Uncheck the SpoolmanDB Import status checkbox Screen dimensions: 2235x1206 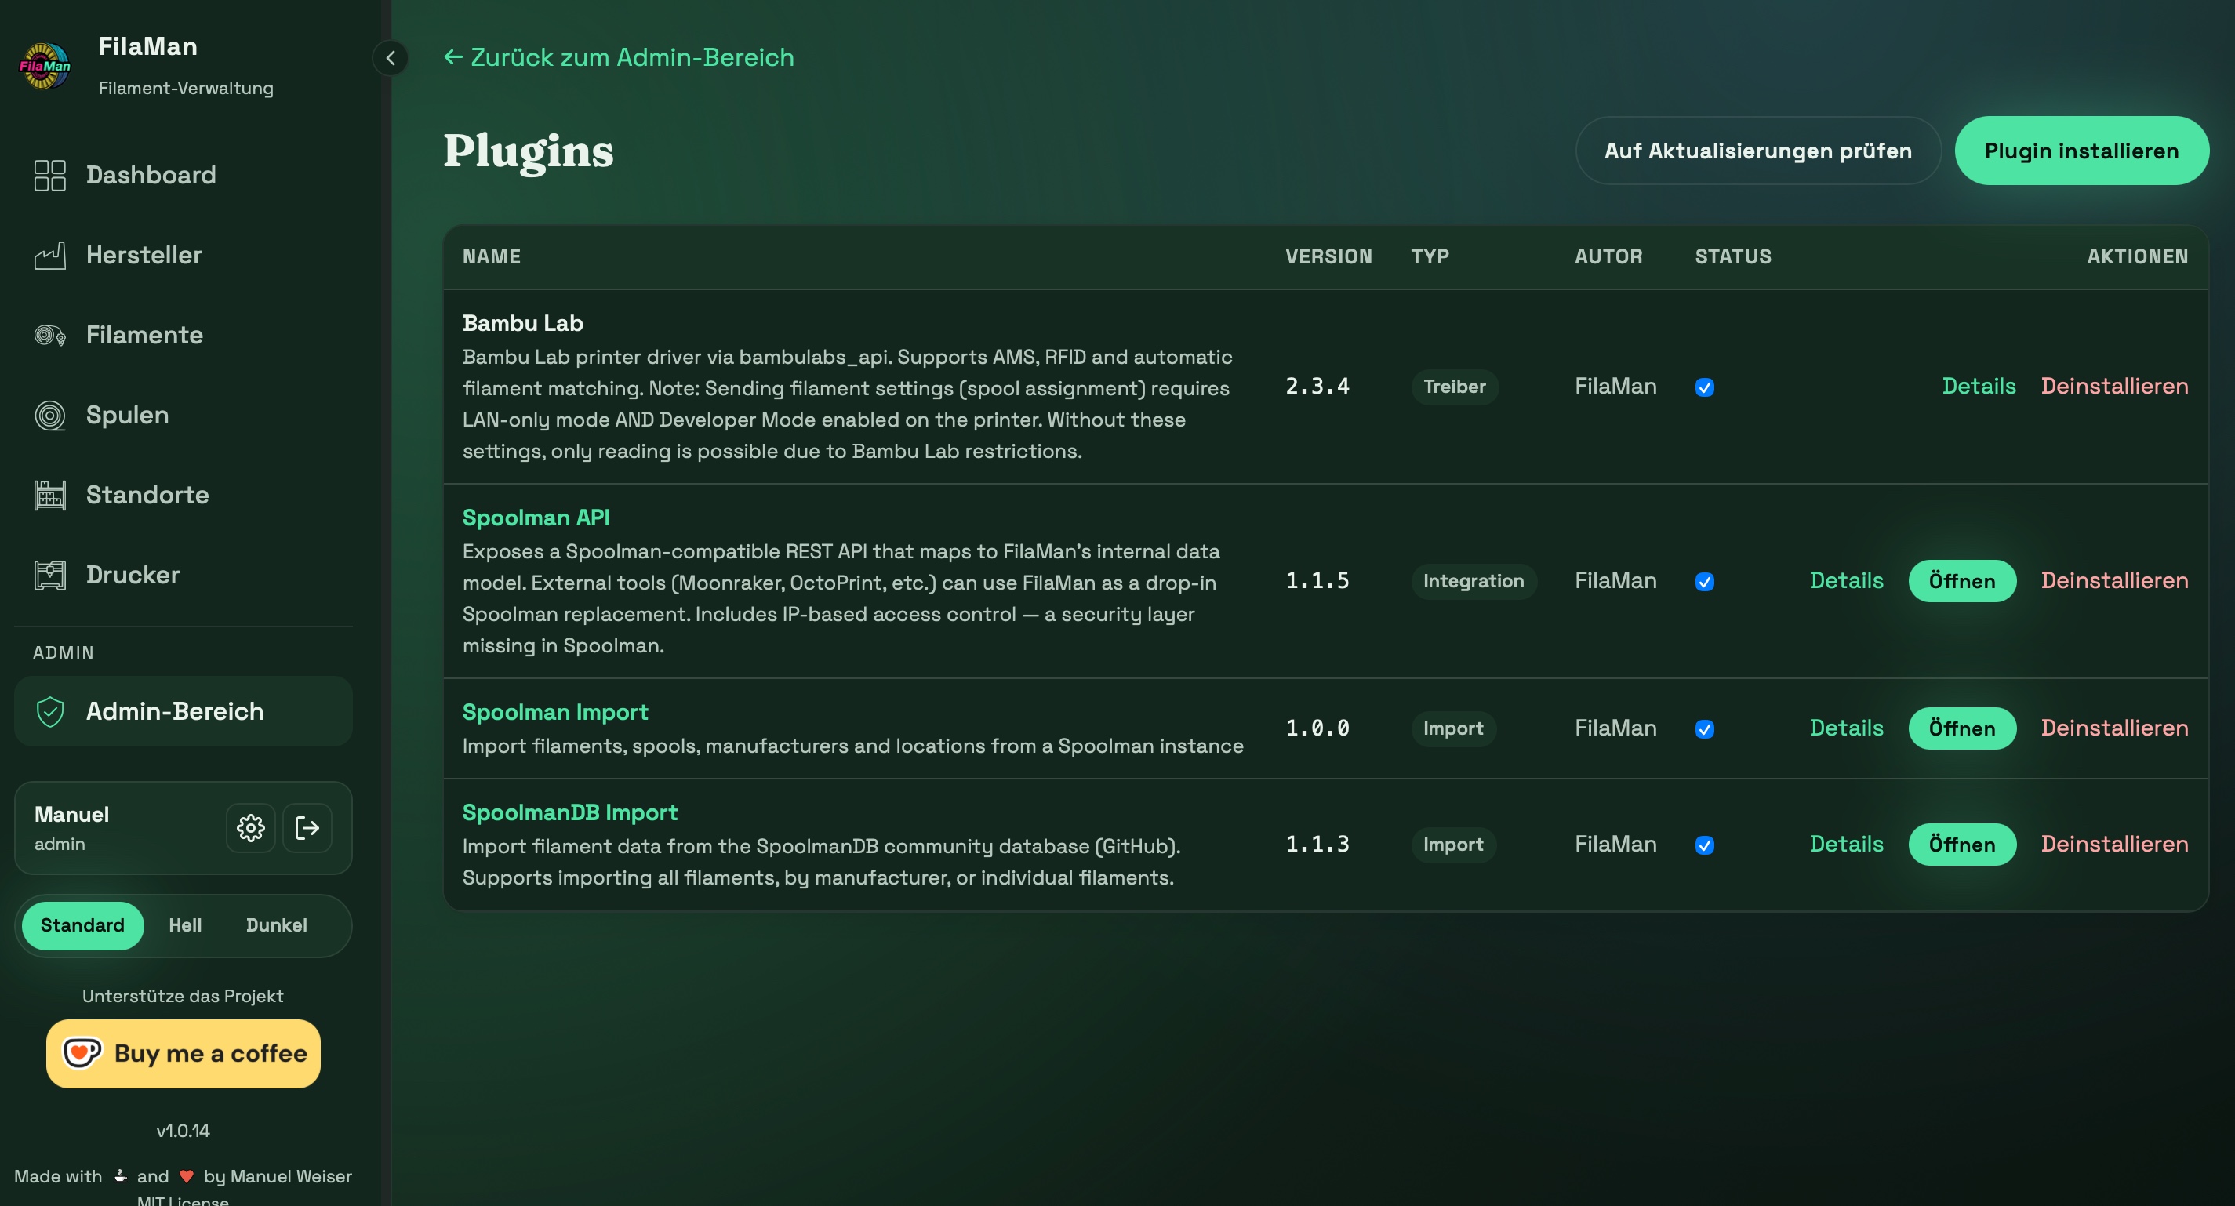1705,845
